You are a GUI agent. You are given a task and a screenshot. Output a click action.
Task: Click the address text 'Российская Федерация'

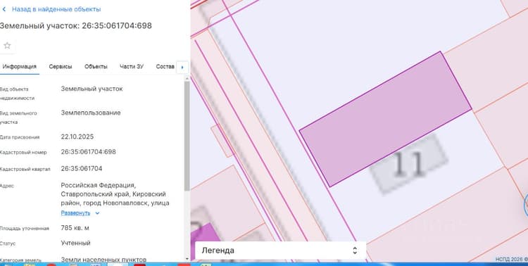[x=98, y=185]
